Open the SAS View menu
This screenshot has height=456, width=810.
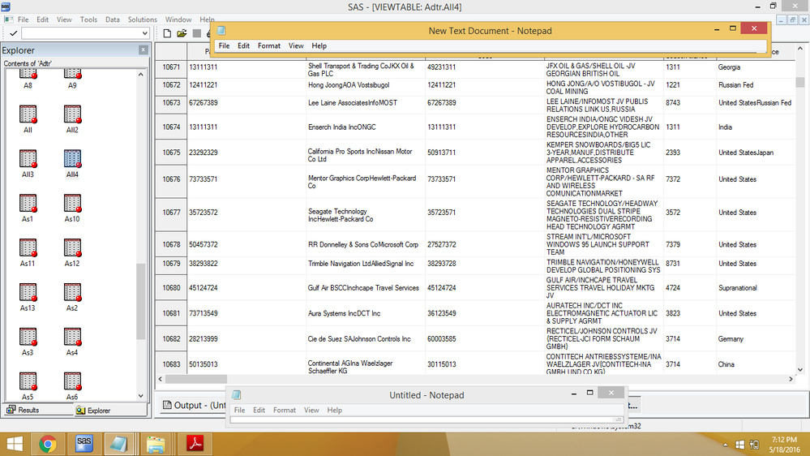tap(64, 19)
